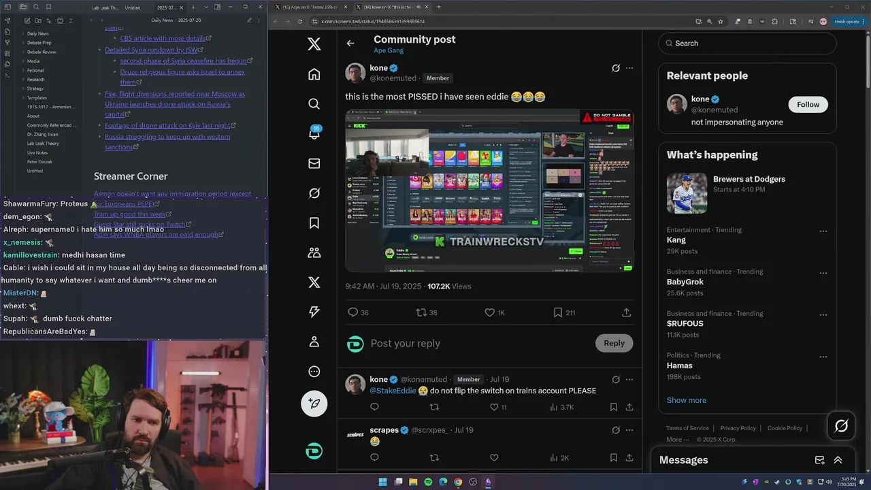Follow kone in Relevant people

808,104
